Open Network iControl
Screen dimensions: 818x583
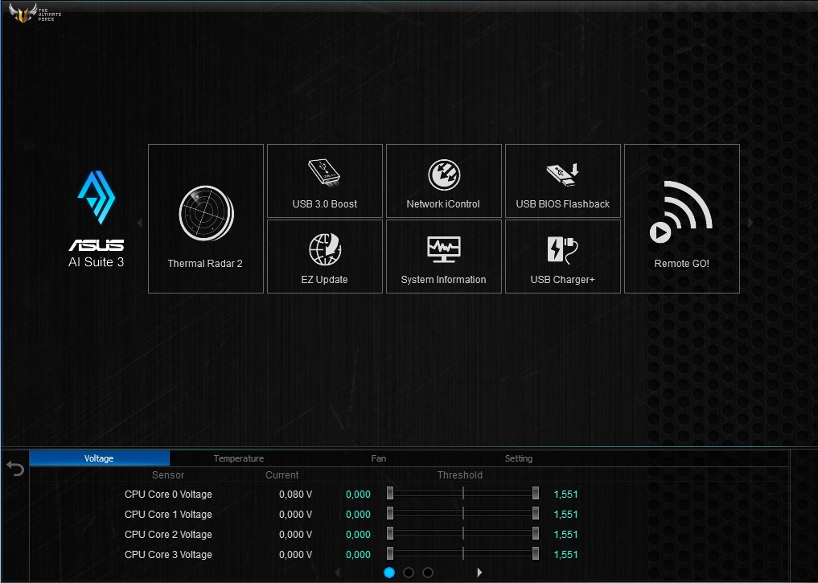coord(443,181)
